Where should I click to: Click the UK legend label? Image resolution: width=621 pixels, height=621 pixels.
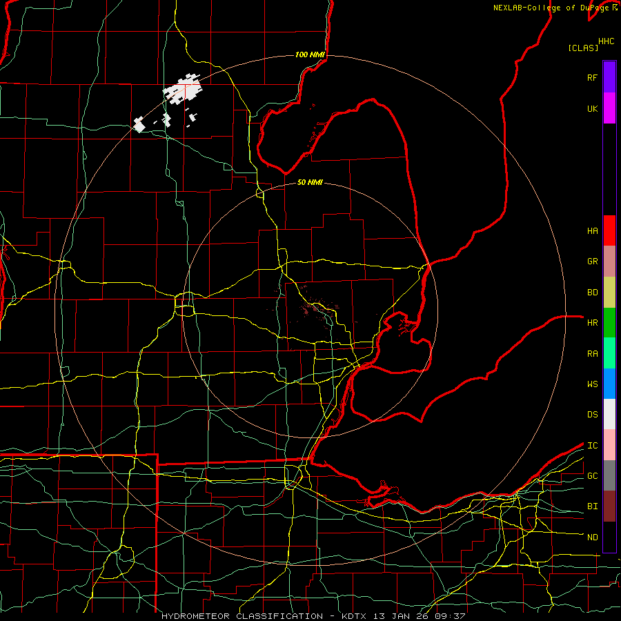592,108
